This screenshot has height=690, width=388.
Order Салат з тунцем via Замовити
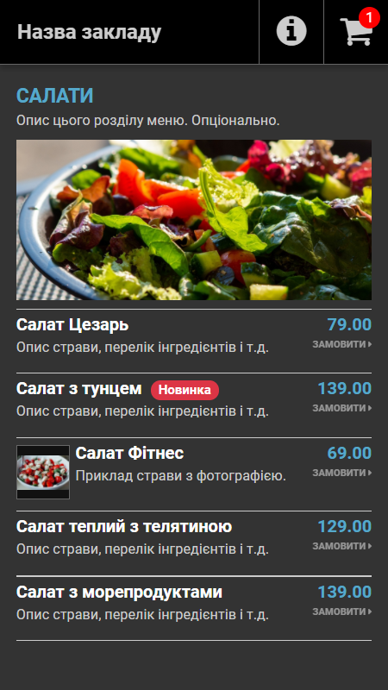tap(341, 408)
